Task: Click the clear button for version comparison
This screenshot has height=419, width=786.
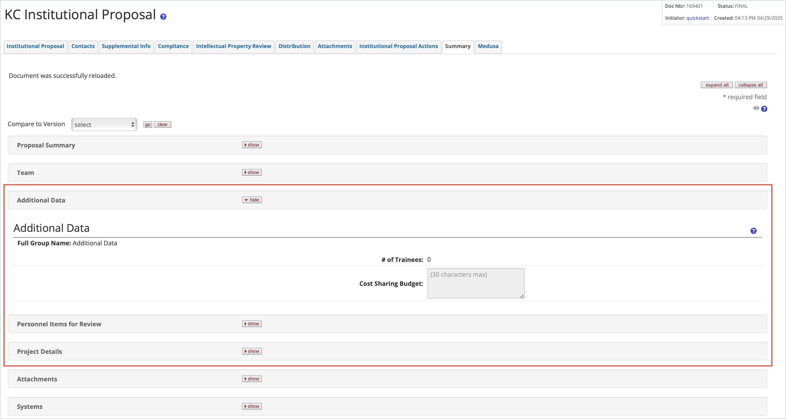Action: click(x=162, y=124)
